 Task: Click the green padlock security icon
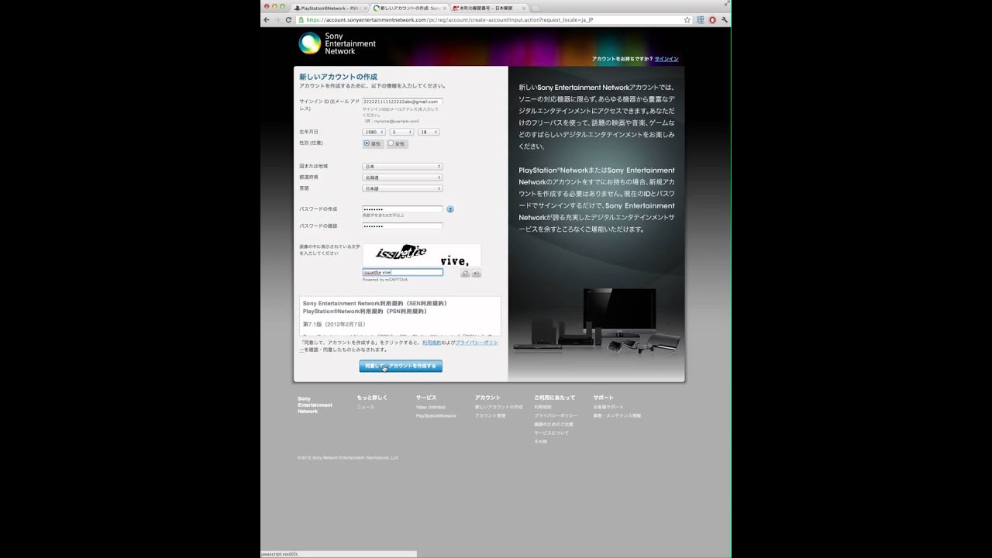[301, 19]
